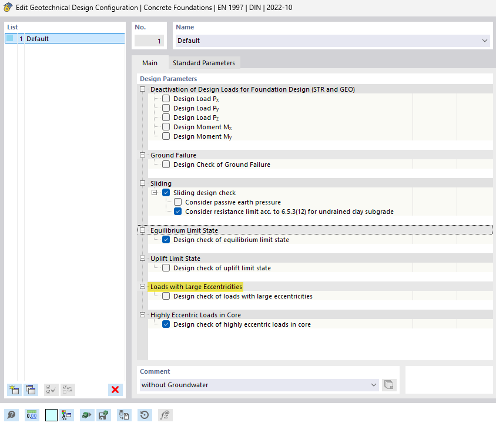496x426 pixels.
Task: Enable Design check of uplift limit state
Action: [x=166, y=268]
